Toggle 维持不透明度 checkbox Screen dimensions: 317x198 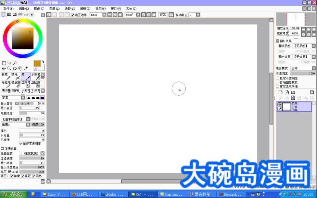click(x=21, y=143)
